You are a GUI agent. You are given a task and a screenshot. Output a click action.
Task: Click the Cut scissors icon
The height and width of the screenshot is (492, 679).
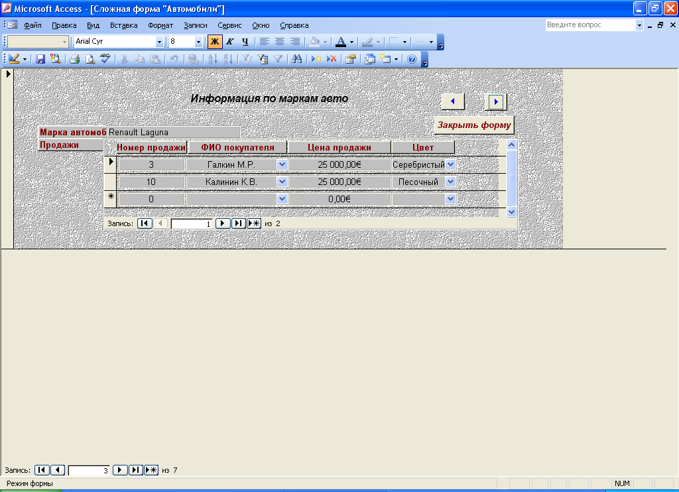pyautogui.click(x=124, y=59)
